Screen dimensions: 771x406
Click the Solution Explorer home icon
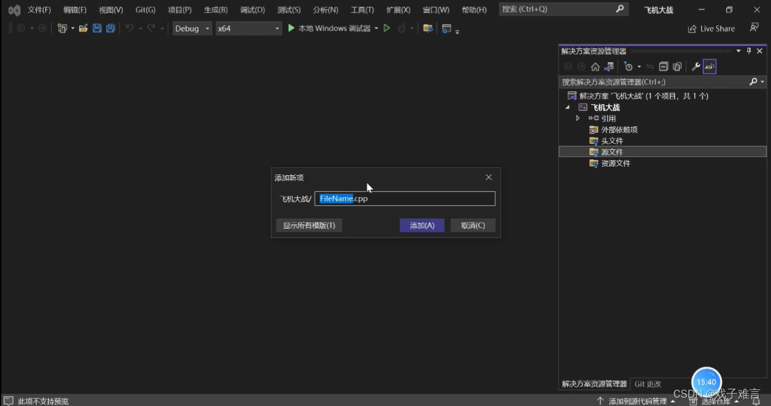click(595, 67)
